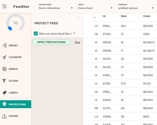The width and height of the screenshot is (157, 125).
Task: Collapse panel with the back arrow
Action: click(78, 18)
